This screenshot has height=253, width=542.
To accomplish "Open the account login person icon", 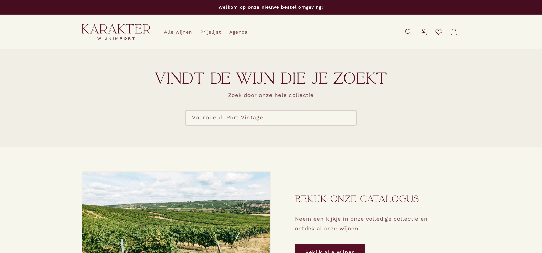I will pos(424,32).
